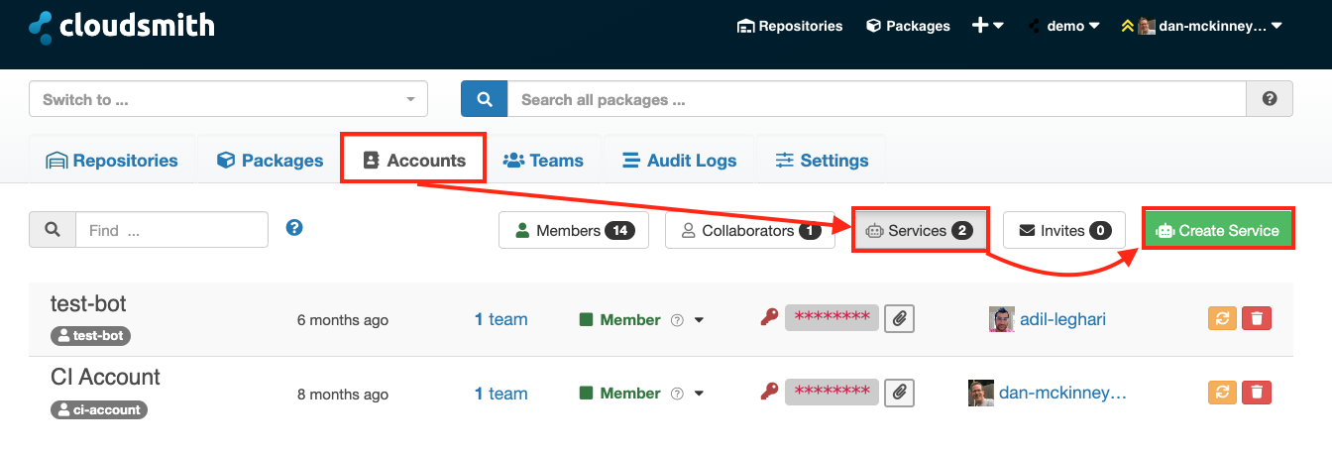The image size is (1332, 454).
Task: Focus the Search all packages field
Action: pyautogui.click(x=877, y=99)
